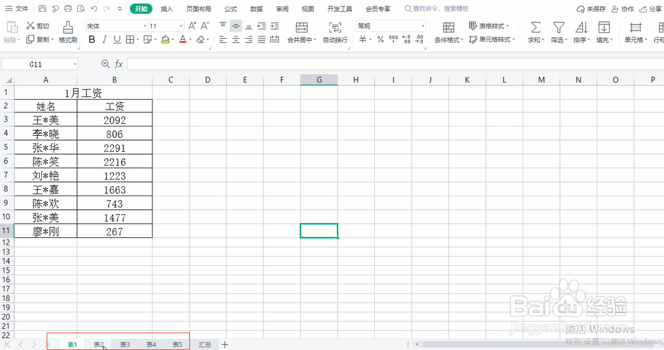Click the Save icon in quick access toolbar
664x350 pixels.
[42, 9]
